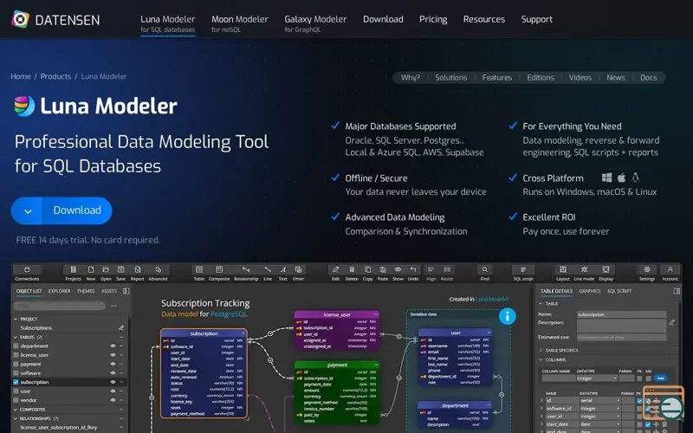Check the vendor table checkbox

tap(16, 400)
